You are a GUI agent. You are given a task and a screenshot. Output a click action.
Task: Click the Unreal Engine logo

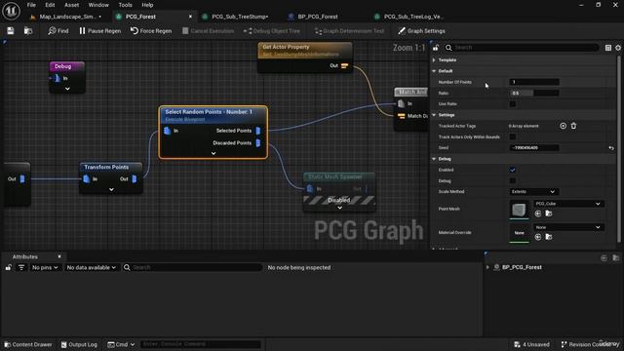coord(11,11)
